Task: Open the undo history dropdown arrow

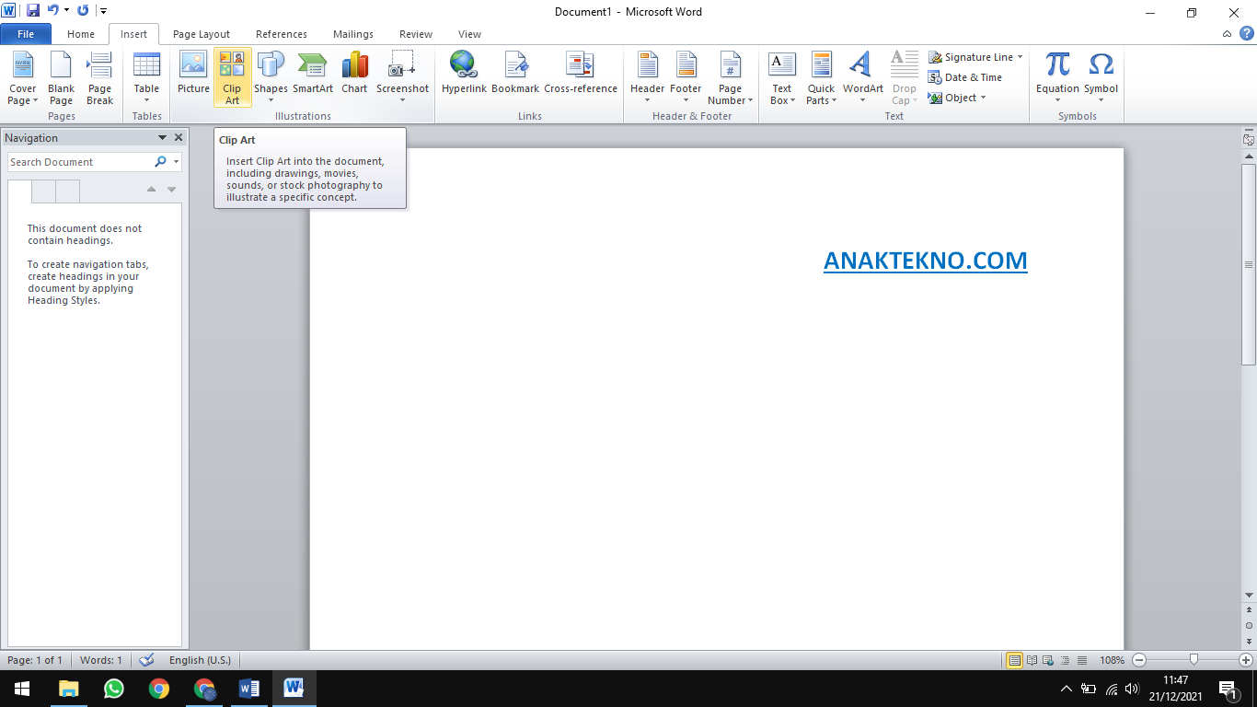Action: [66, 11]
